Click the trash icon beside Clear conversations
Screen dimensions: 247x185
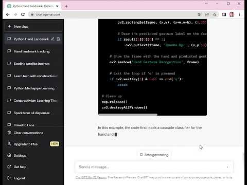click(x=9, y=133)
